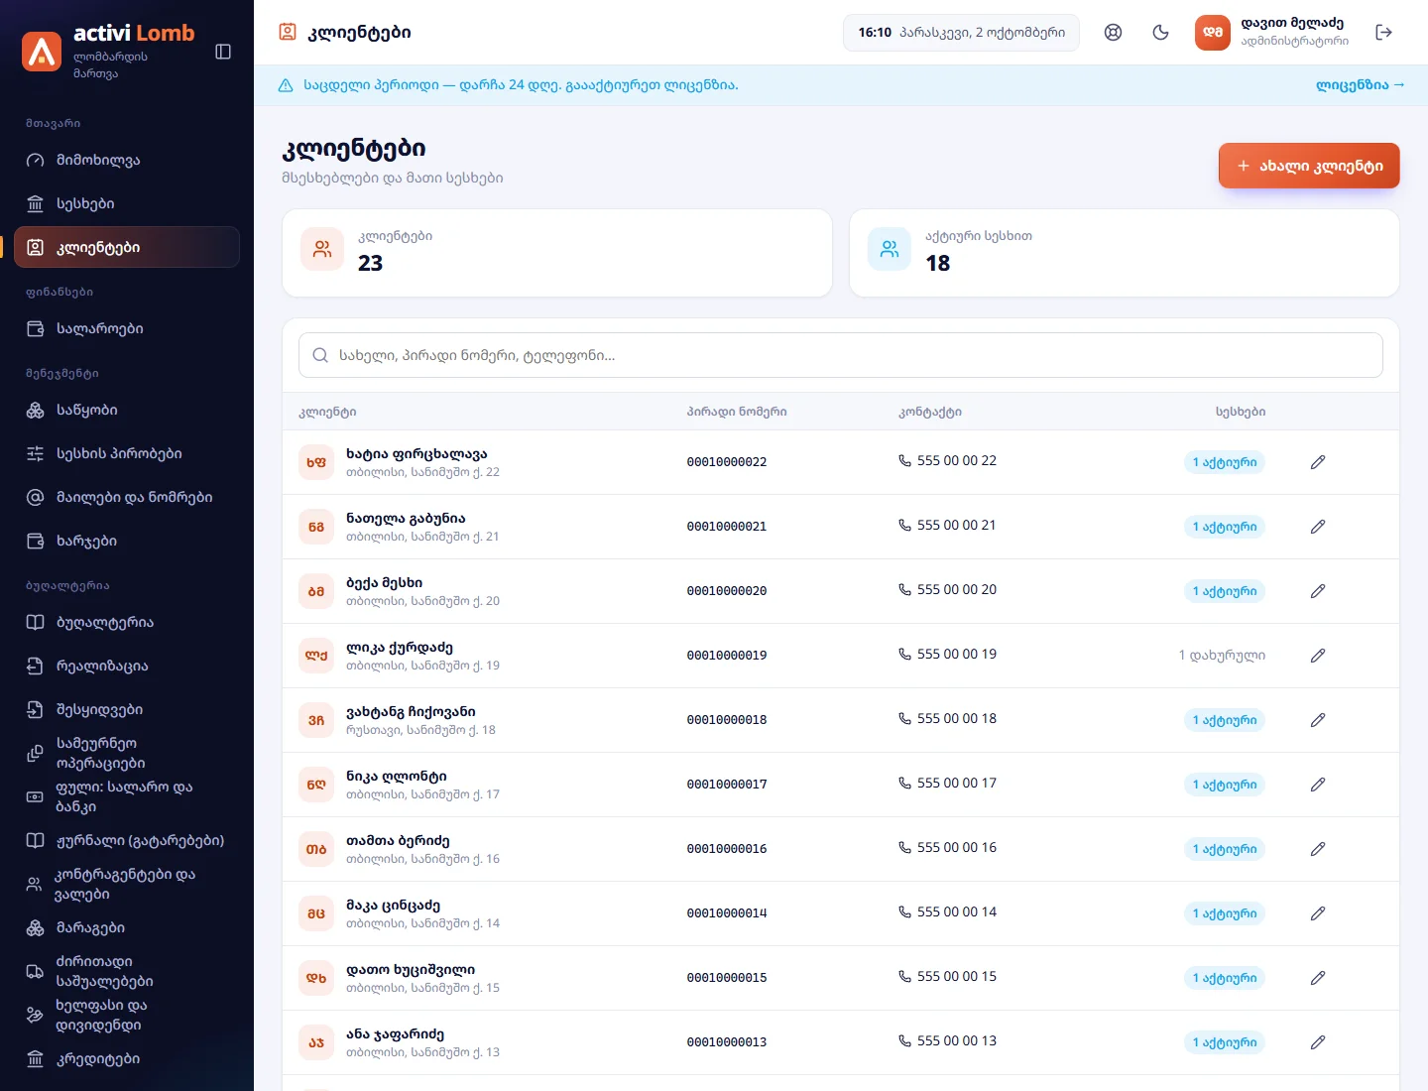Open სალაროები sidebar item

tap(127, 328)
